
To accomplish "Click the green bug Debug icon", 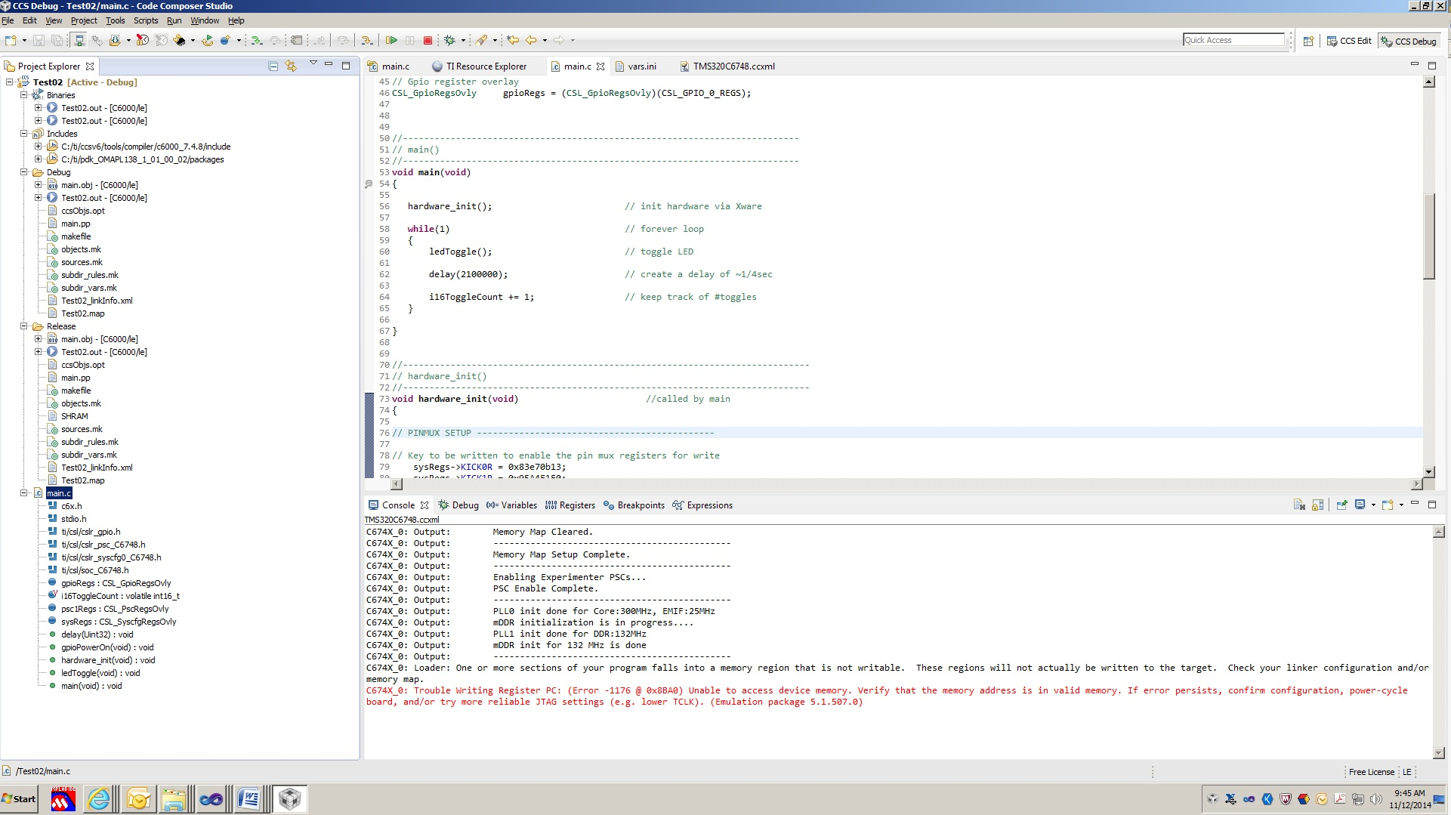I will [x=449, y=40].
